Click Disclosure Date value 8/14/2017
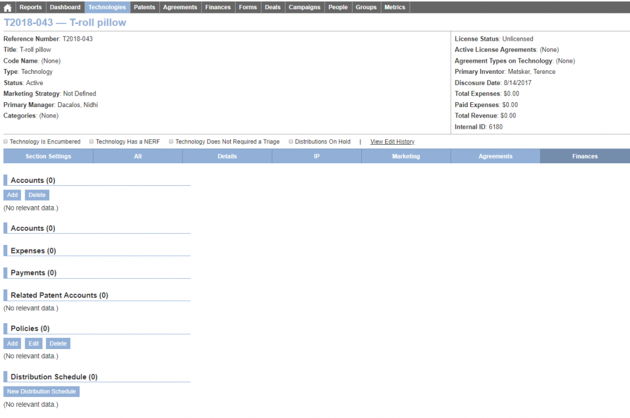The width and height of the screenshot is (630, 418). [x=517, y=82]
